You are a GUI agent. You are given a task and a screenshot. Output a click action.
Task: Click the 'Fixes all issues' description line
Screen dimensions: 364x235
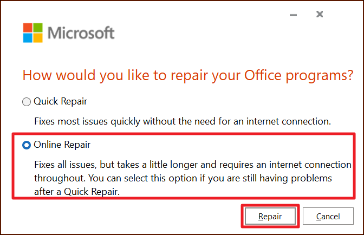pyautogui.click(x=192, y=164)
